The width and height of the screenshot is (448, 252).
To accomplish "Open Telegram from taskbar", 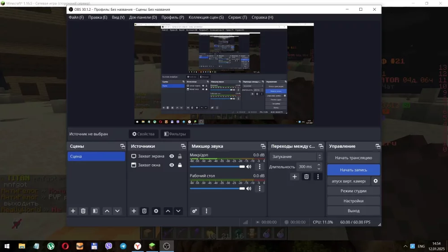I will (123, 246).
